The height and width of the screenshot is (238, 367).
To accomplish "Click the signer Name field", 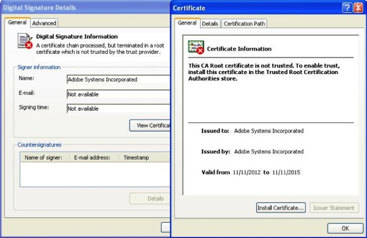I will click(118, 79).
